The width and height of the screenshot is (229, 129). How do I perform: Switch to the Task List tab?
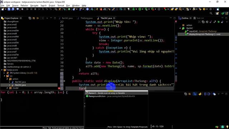point(199,18)
